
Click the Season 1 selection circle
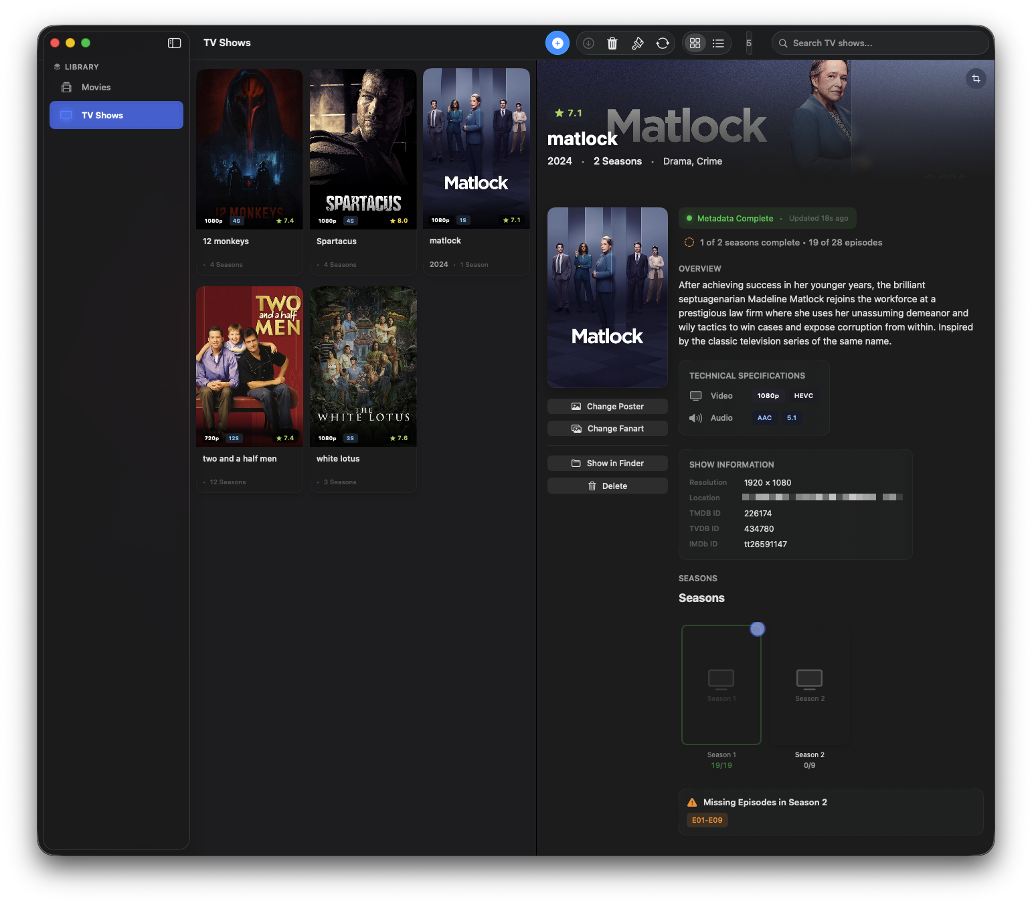pos(757,629)
